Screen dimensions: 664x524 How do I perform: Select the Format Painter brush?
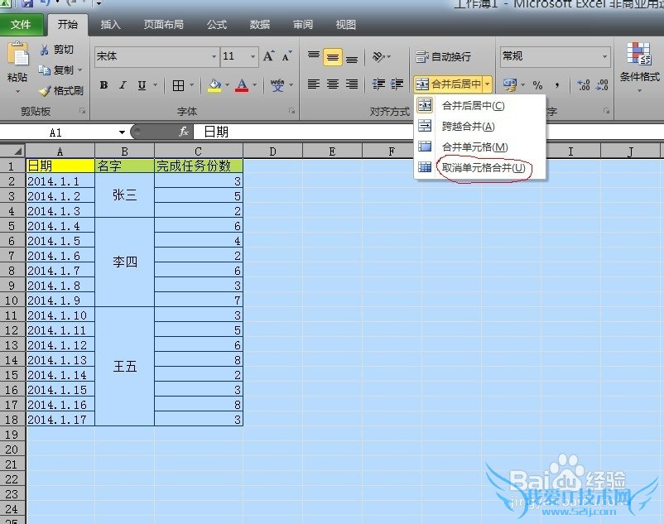(x=46, y=91)
